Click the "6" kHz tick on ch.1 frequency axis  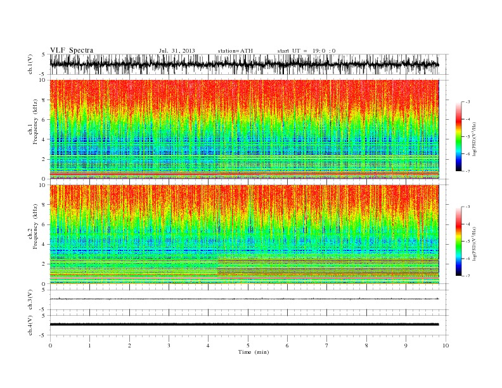(44, 120)
